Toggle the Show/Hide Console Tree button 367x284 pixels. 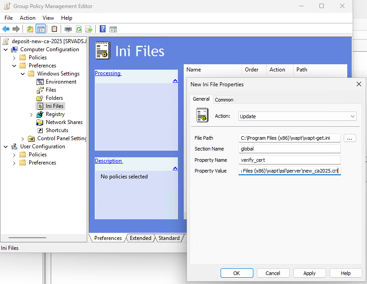[x=41, y=29]
